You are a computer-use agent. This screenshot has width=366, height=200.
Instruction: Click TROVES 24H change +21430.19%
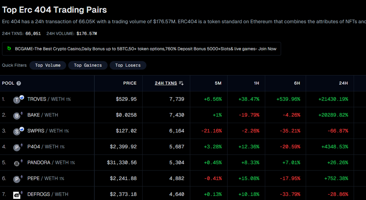pos(333,99)
